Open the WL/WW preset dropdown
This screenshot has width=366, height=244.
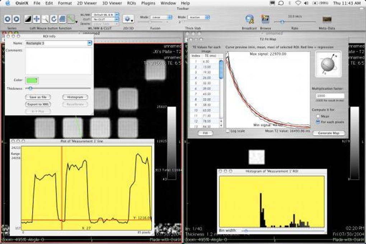(105, 14)
